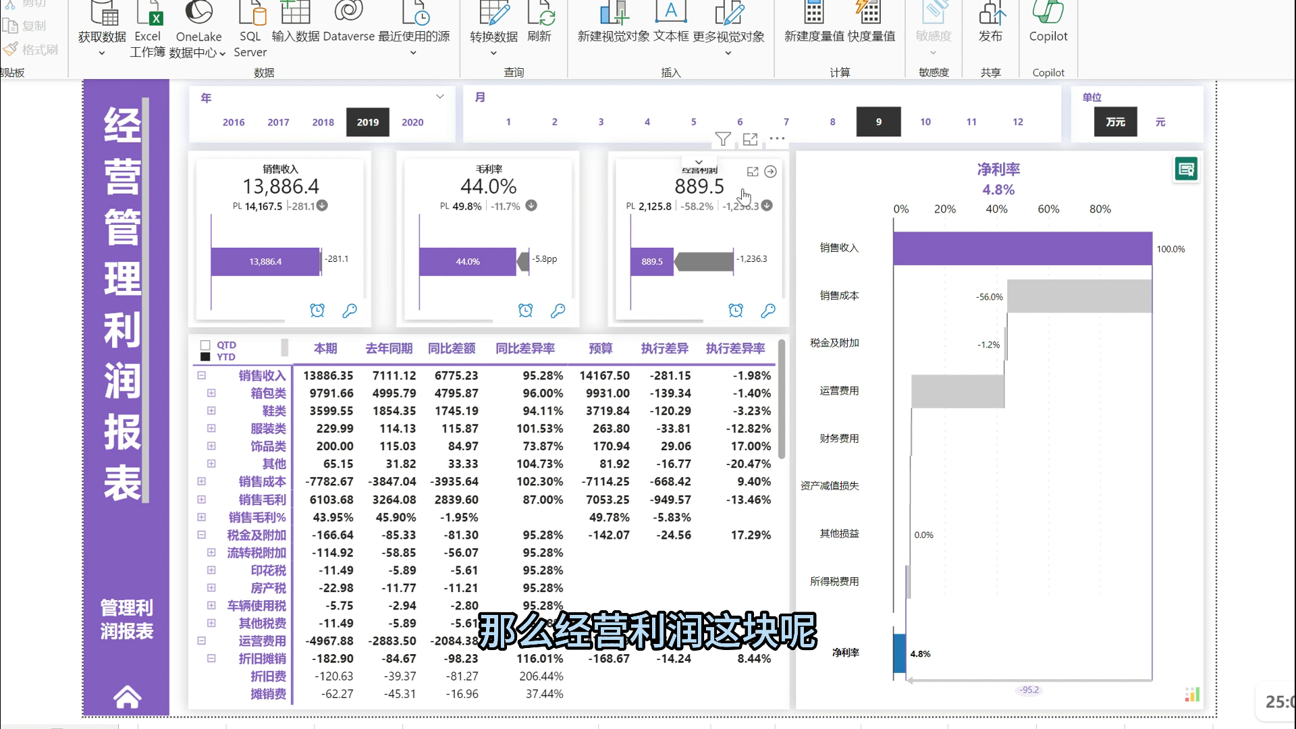
Task: Click the Publish (发布) icon
Action: point(991,12)
